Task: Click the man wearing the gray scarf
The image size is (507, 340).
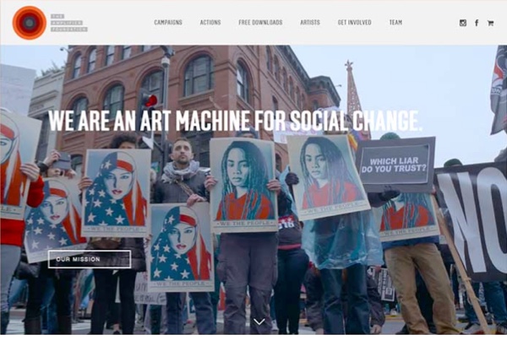Action: [x=183, y=171]
